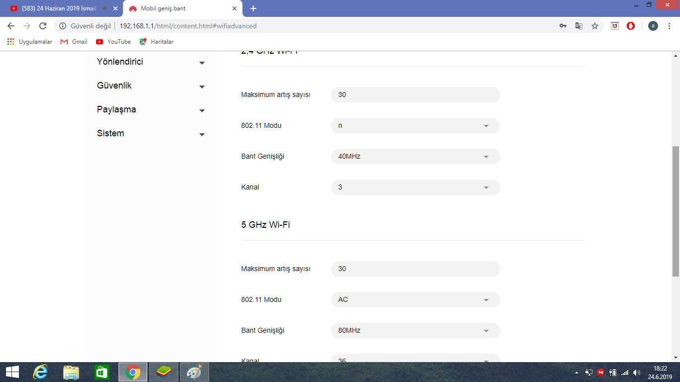Click the page vertical scrollbar thumb

coord(676,211)
